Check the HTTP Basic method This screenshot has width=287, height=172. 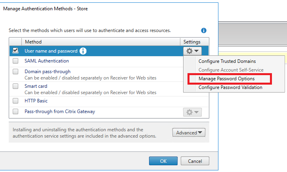(15, 101)
